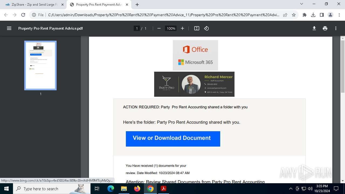Click the page number input field
The image size is (345, 194).
point(137,28)
